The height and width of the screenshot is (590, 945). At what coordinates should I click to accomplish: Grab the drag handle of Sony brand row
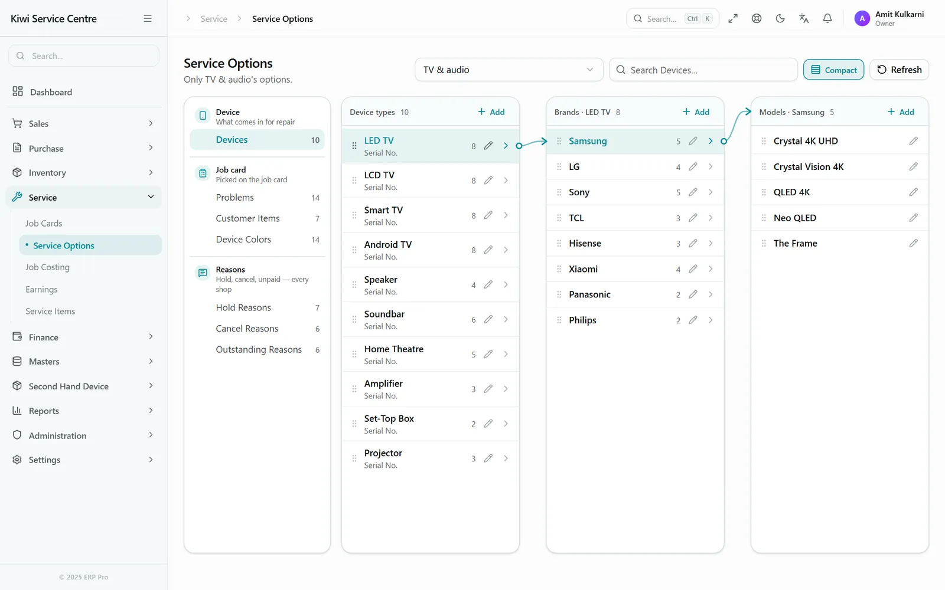[x=559, y=192]
